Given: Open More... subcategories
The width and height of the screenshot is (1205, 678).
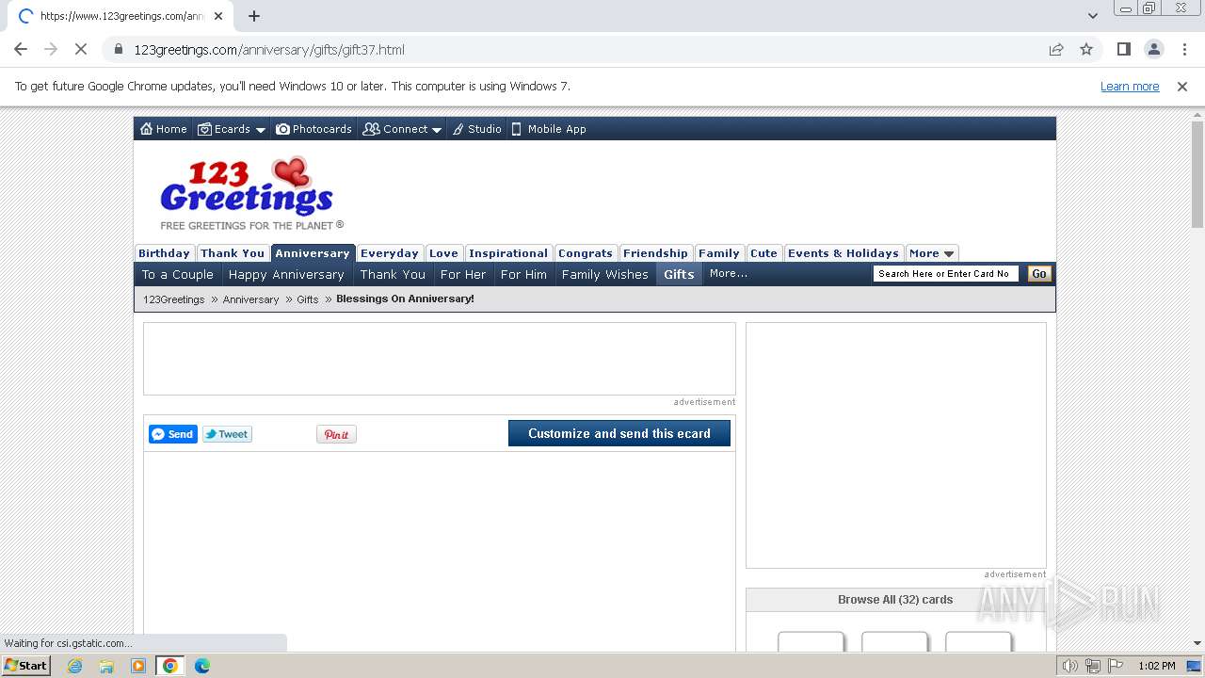Looking at the screenshot, I should [x=729, y=274].
